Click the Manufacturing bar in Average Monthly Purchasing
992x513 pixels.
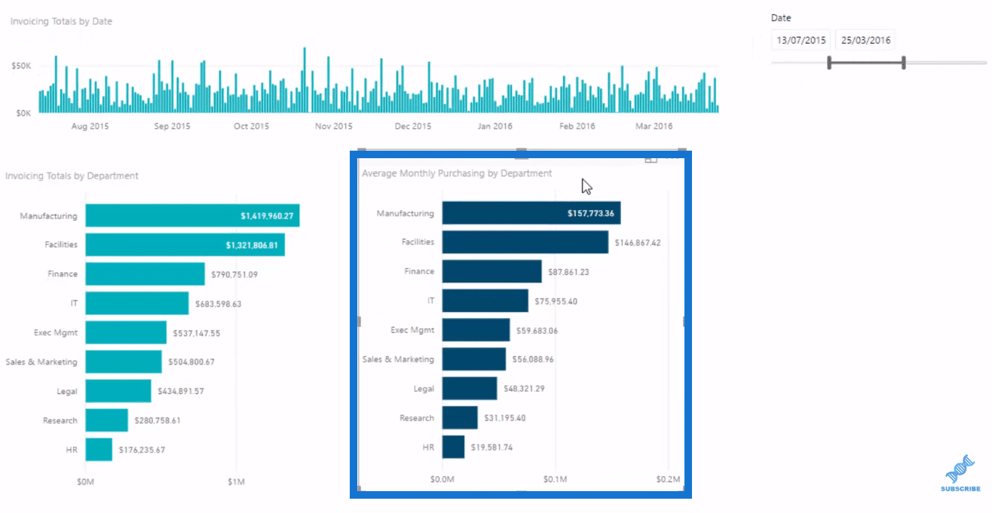point(531,213)
